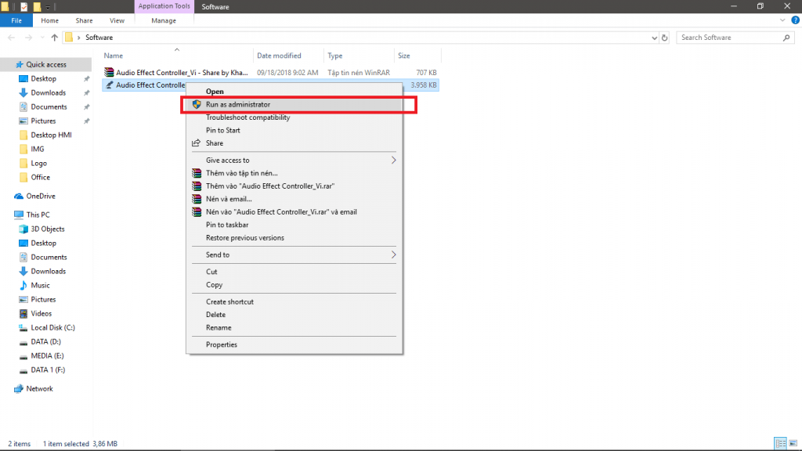The image size is (802, 451).
Task: Click the Share icon in context menu
Action: point(197,143)
